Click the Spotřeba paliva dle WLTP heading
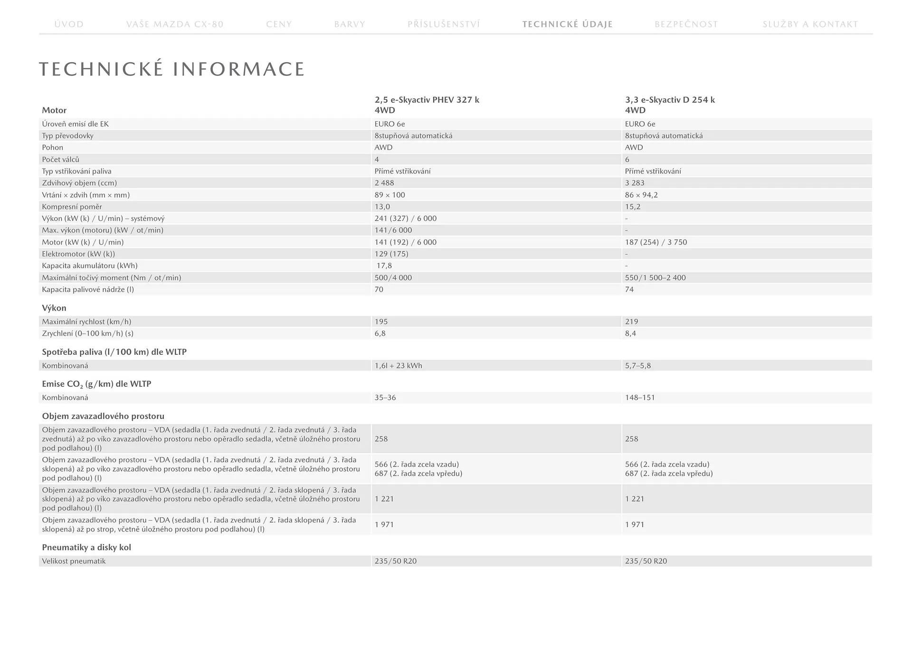The height and width of the screenshot is (645, 912). (x=114, y=352)
